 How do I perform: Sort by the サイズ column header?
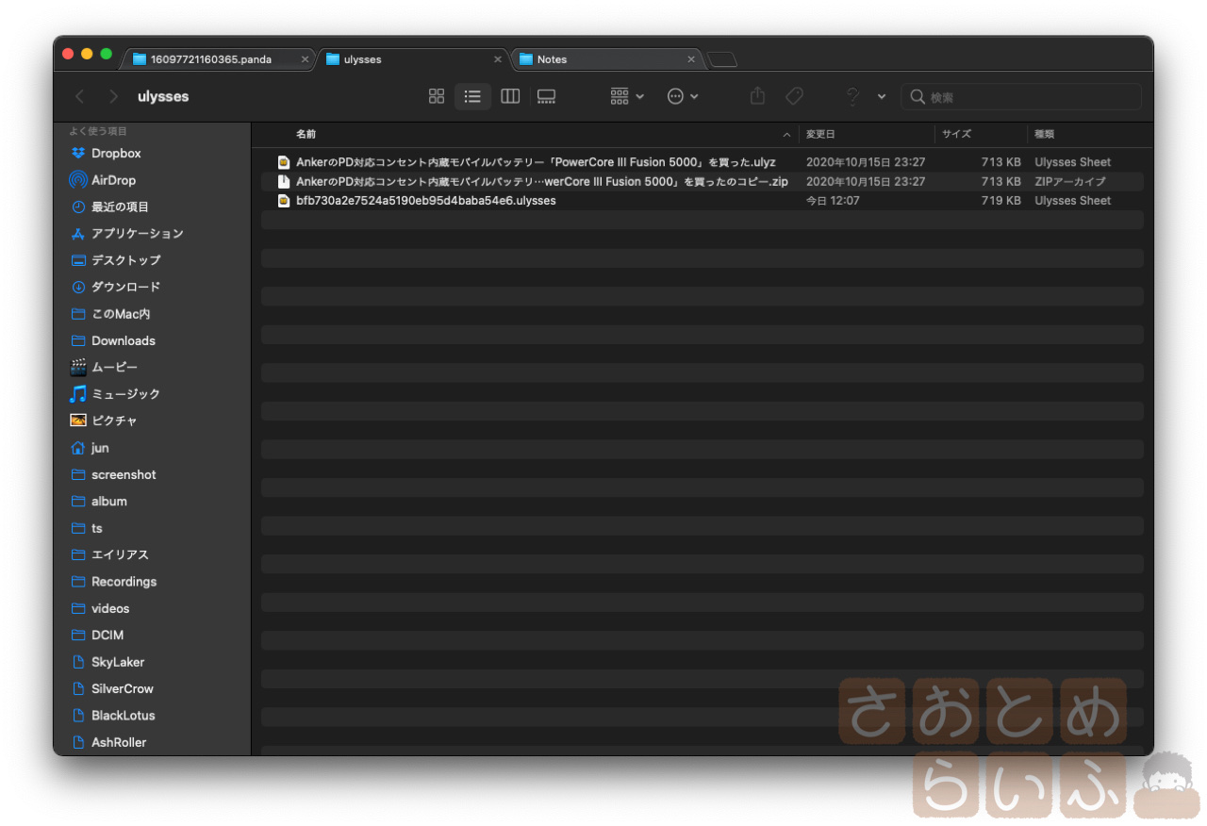(x=956, y=134)
